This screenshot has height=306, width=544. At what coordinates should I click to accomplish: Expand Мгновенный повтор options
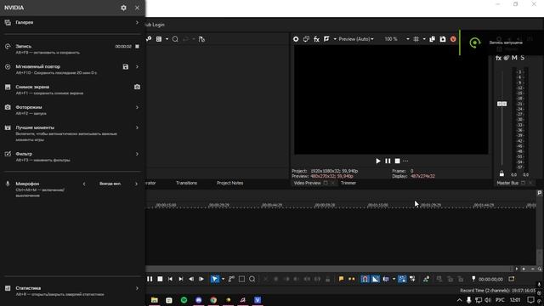[x=137, y=66]
